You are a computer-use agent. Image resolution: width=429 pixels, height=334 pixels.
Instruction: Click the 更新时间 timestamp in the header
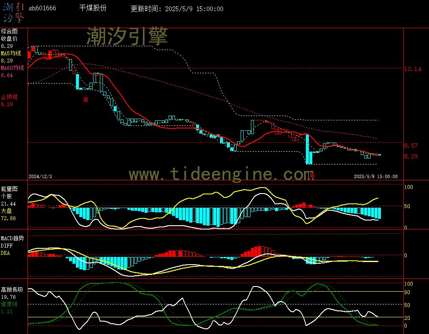(x=177, y=9)
